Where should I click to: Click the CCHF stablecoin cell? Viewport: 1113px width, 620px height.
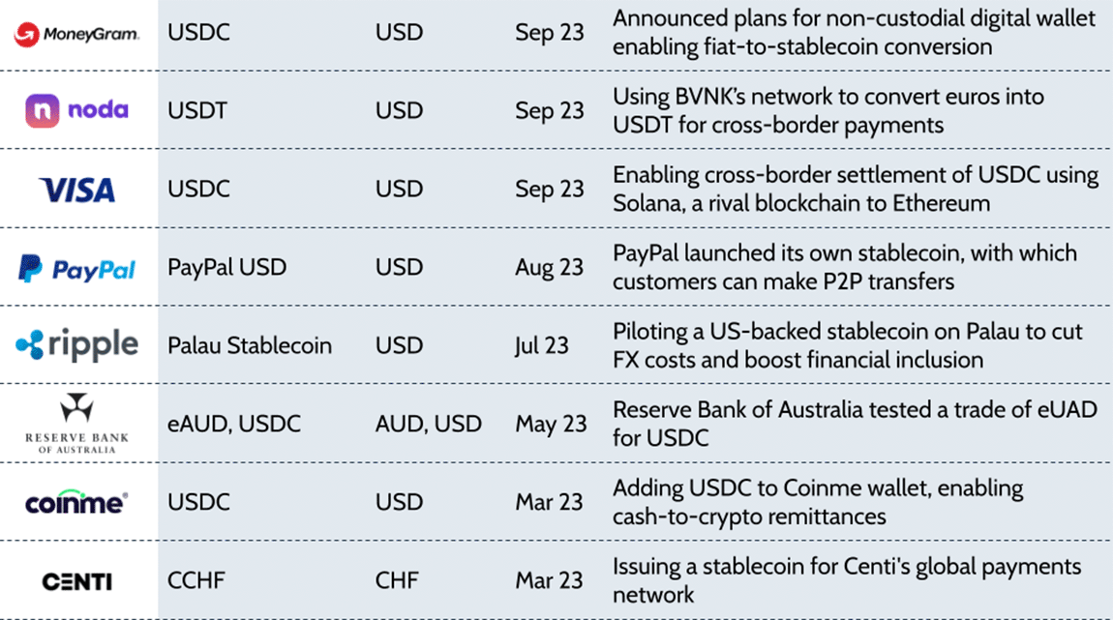tap(199, 580)
